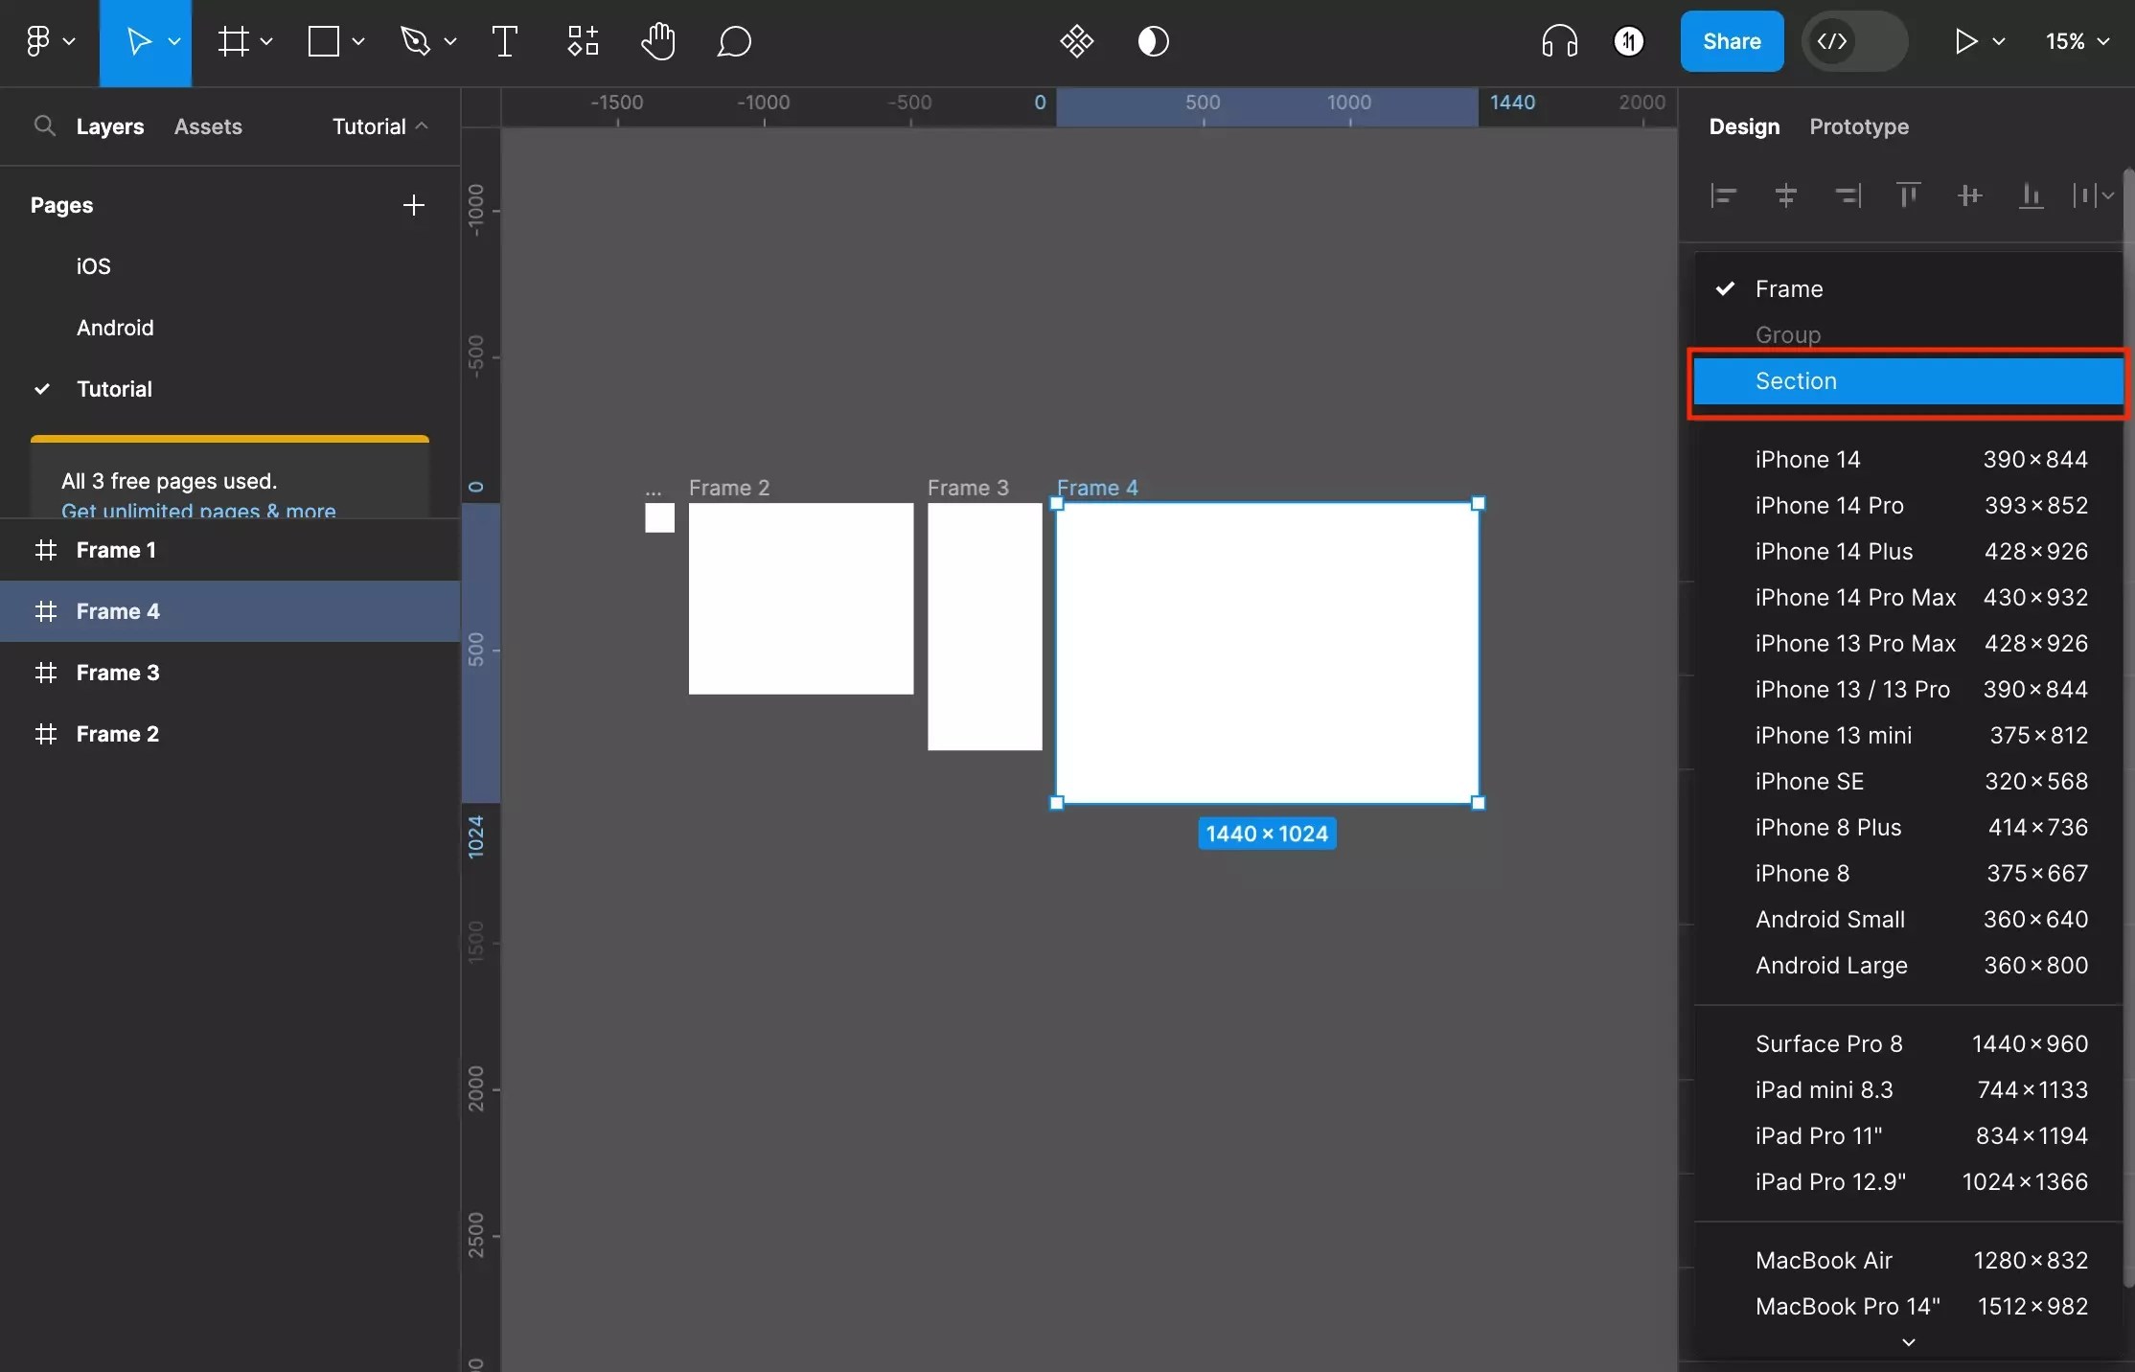
Task: Click the Components diamond icon
Action: (x=1076, y=42)
